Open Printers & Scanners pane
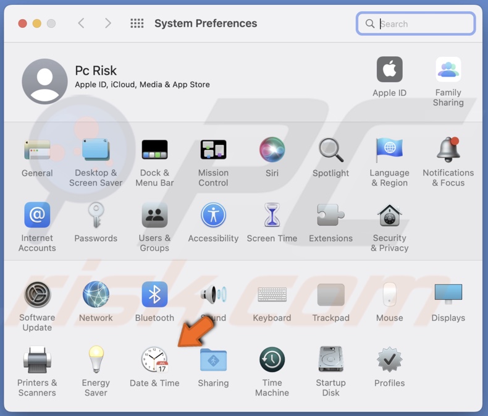The height and width of the screenshot is (416, 488). (37, 360)
